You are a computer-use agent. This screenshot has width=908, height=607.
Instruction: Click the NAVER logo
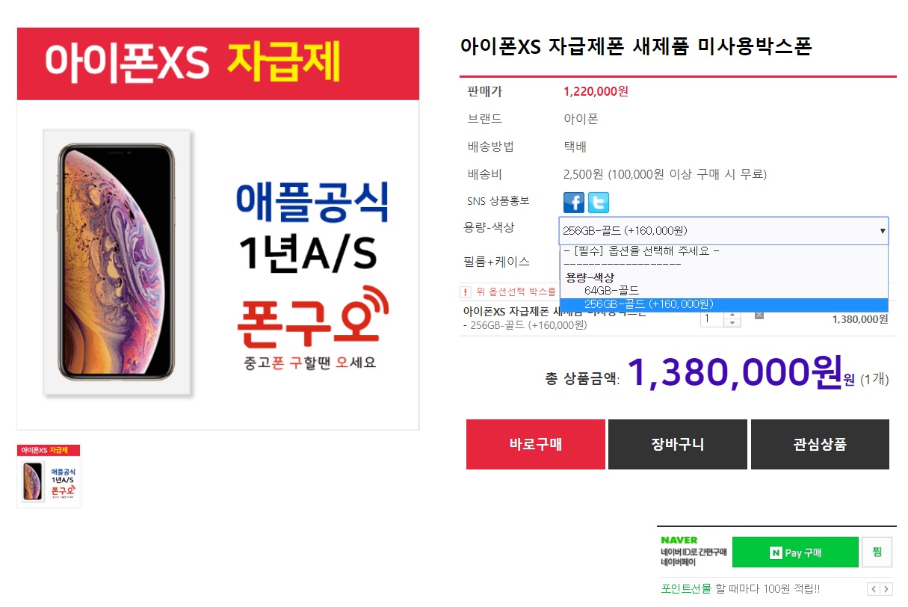pyautogui.click(x=679, y=540)
